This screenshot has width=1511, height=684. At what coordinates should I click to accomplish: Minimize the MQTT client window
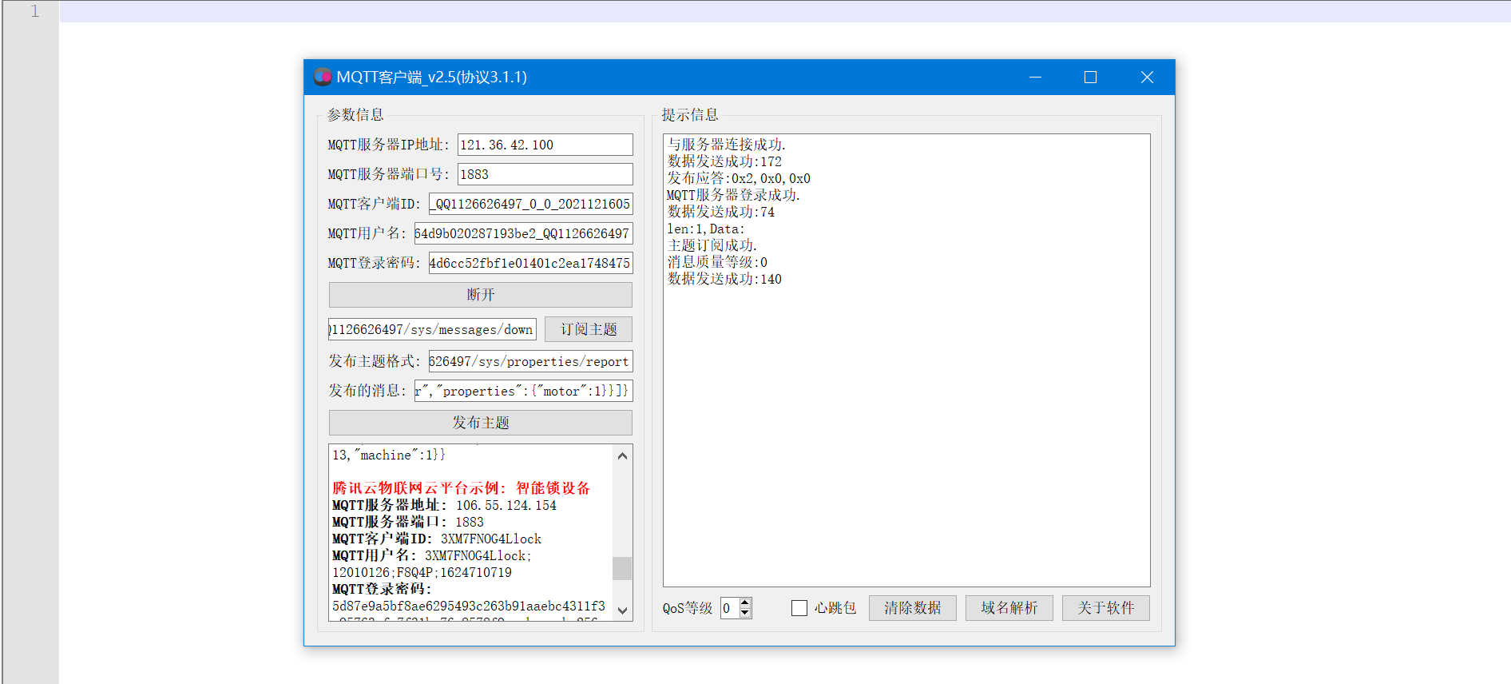coord(1036,77)
